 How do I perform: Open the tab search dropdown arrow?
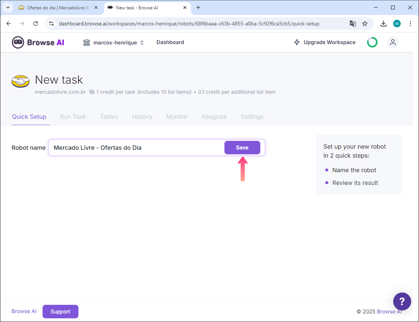click(x=8, y=7)
